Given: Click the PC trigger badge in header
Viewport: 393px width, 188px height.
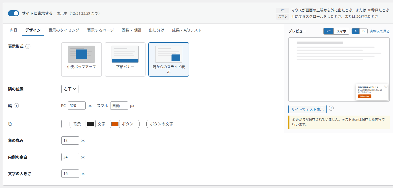Looking at the screenshot, I should 283,10.
